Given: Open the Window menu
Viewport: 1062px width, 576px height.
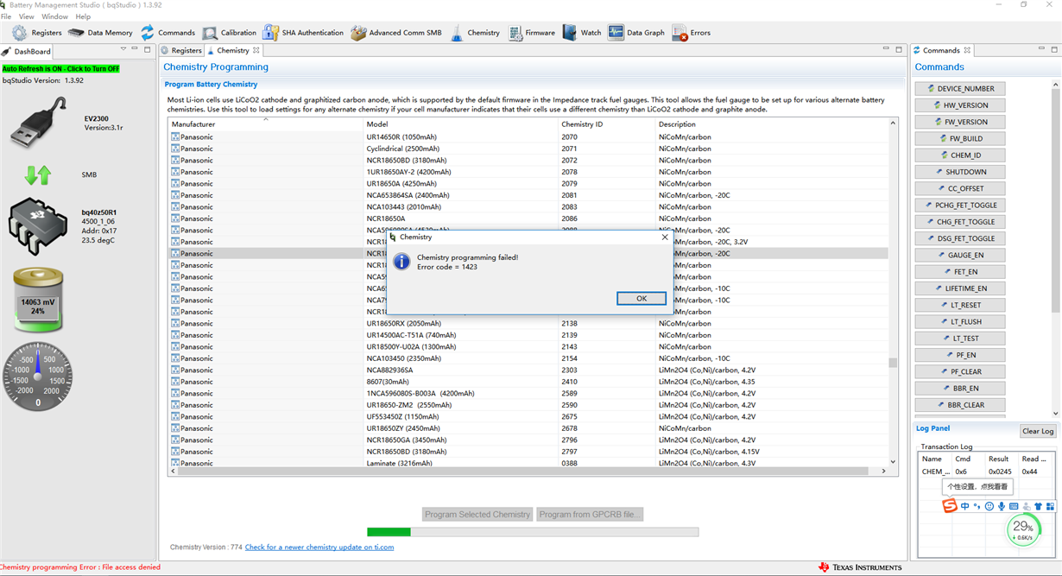Looking at the screenshot, I should 54,16.
